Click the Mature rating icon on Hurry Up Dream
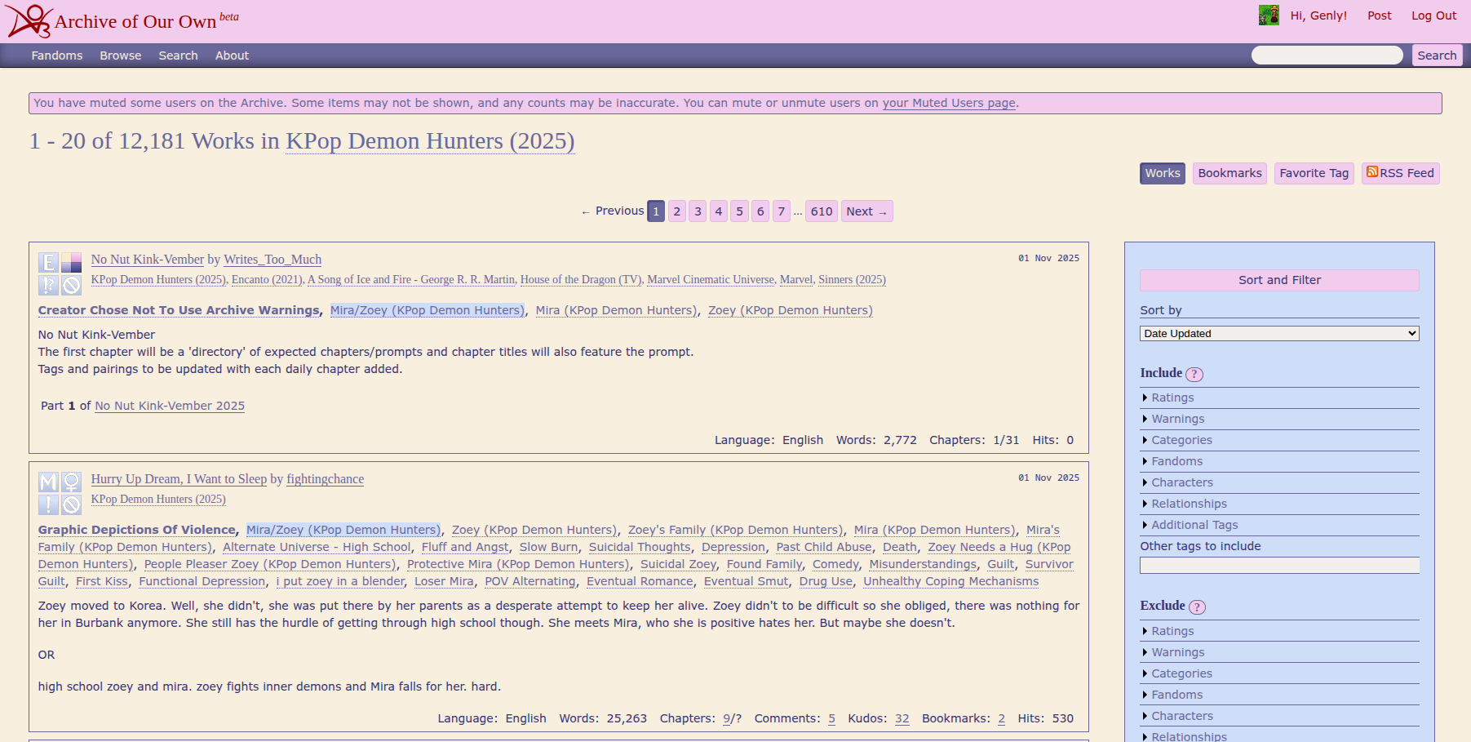The width and height of the screenshot is (1471, 742). [48, 482]
